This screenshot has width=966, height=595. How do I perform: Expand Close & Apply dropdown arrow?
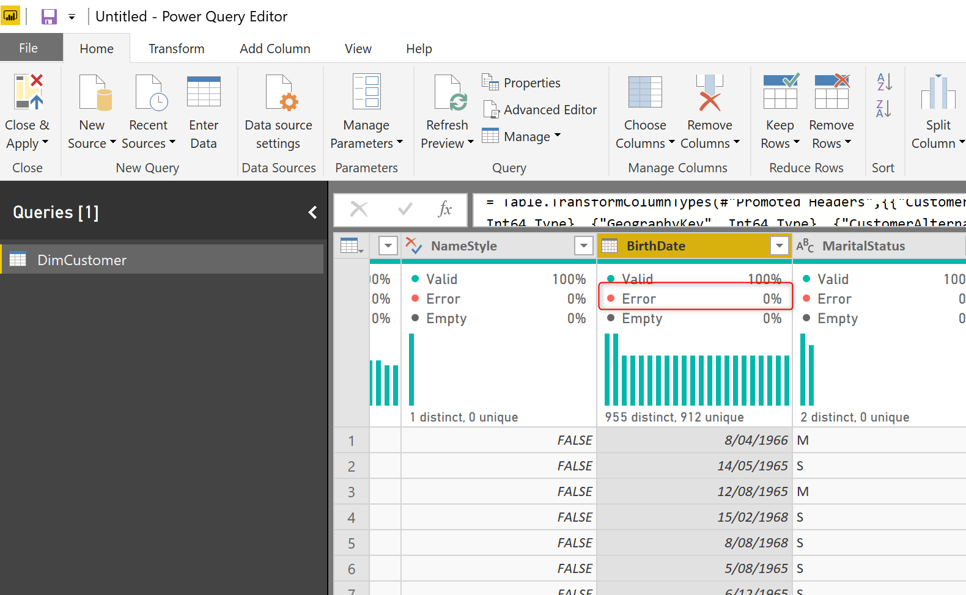pos(45,142)
